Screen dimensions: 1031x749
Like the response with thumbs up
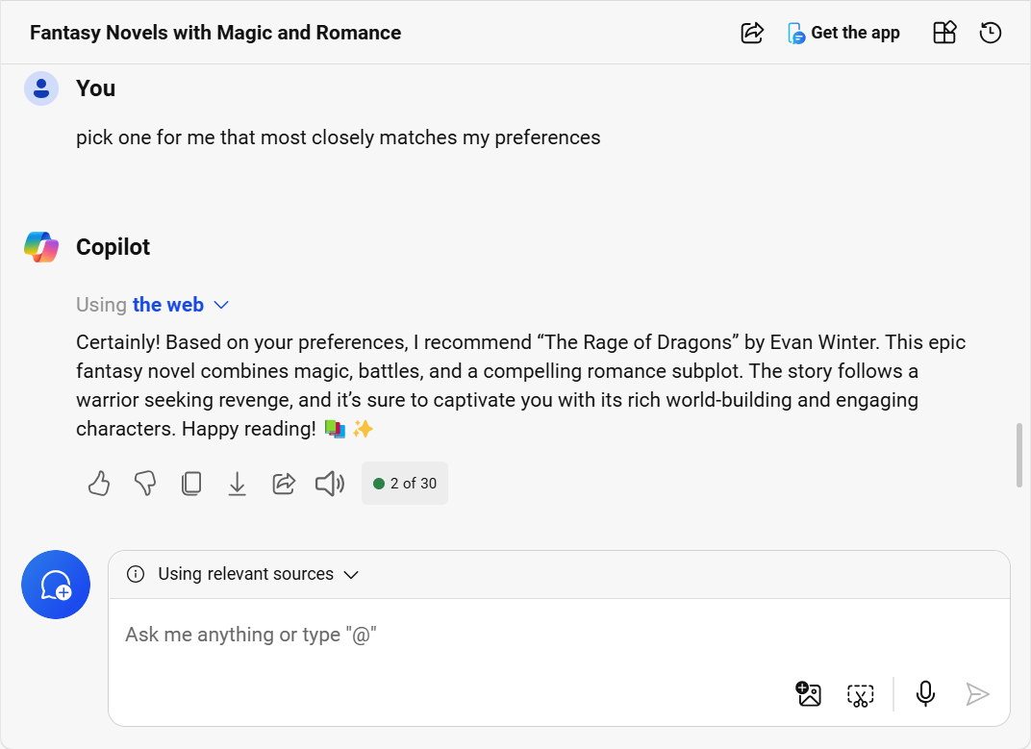coord(99,484)
